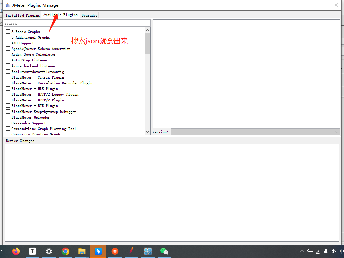Open the Version dropdown

pos(255,132)
